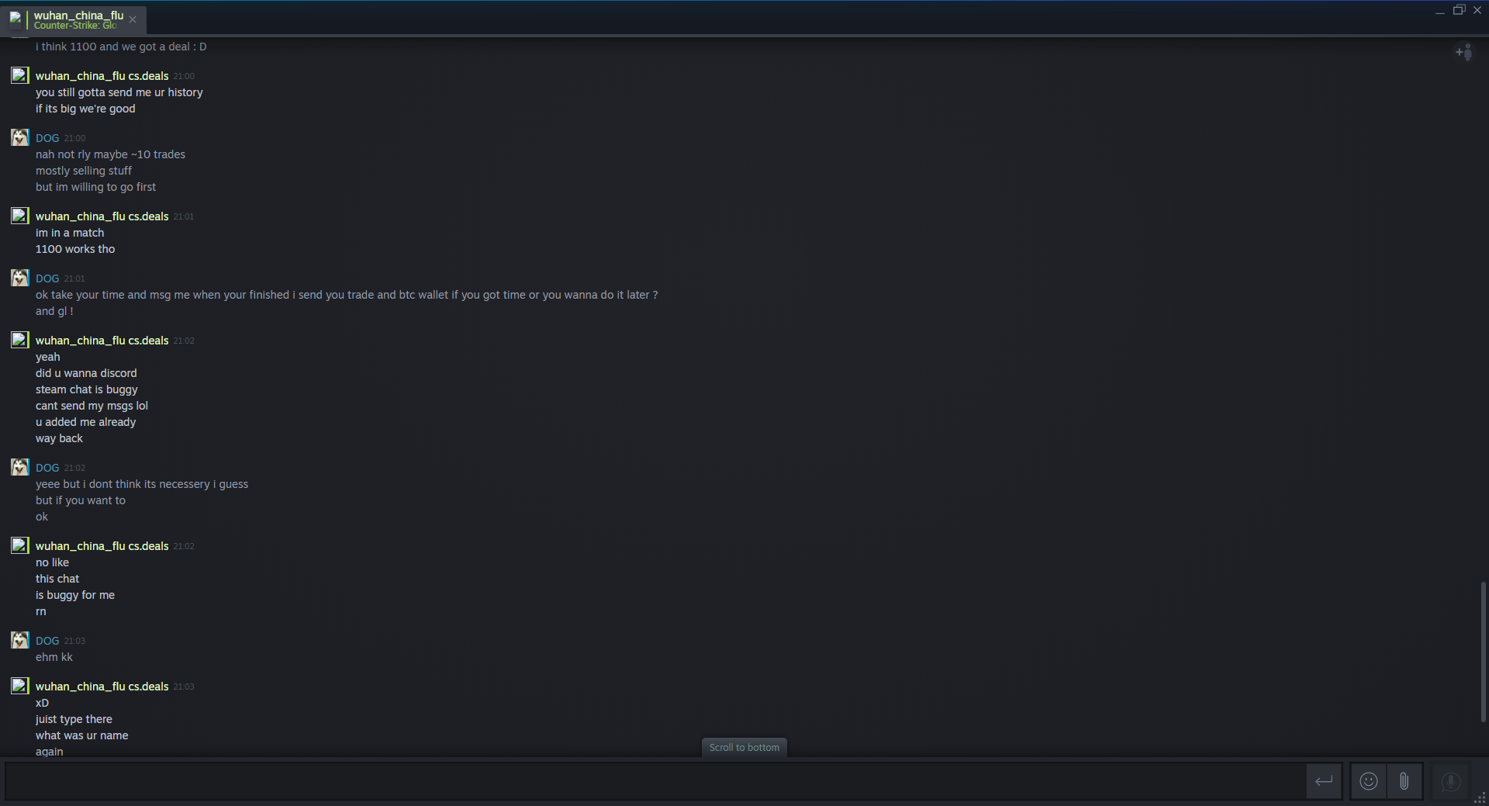
Task: Click the send message arrow button
Action: click(x=1324, y=781)
